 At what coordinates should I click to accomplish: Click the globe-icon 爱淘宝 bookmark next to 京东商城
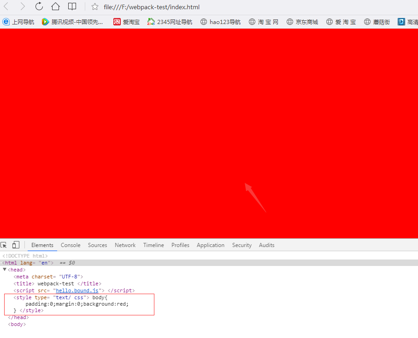click(341, 22)
